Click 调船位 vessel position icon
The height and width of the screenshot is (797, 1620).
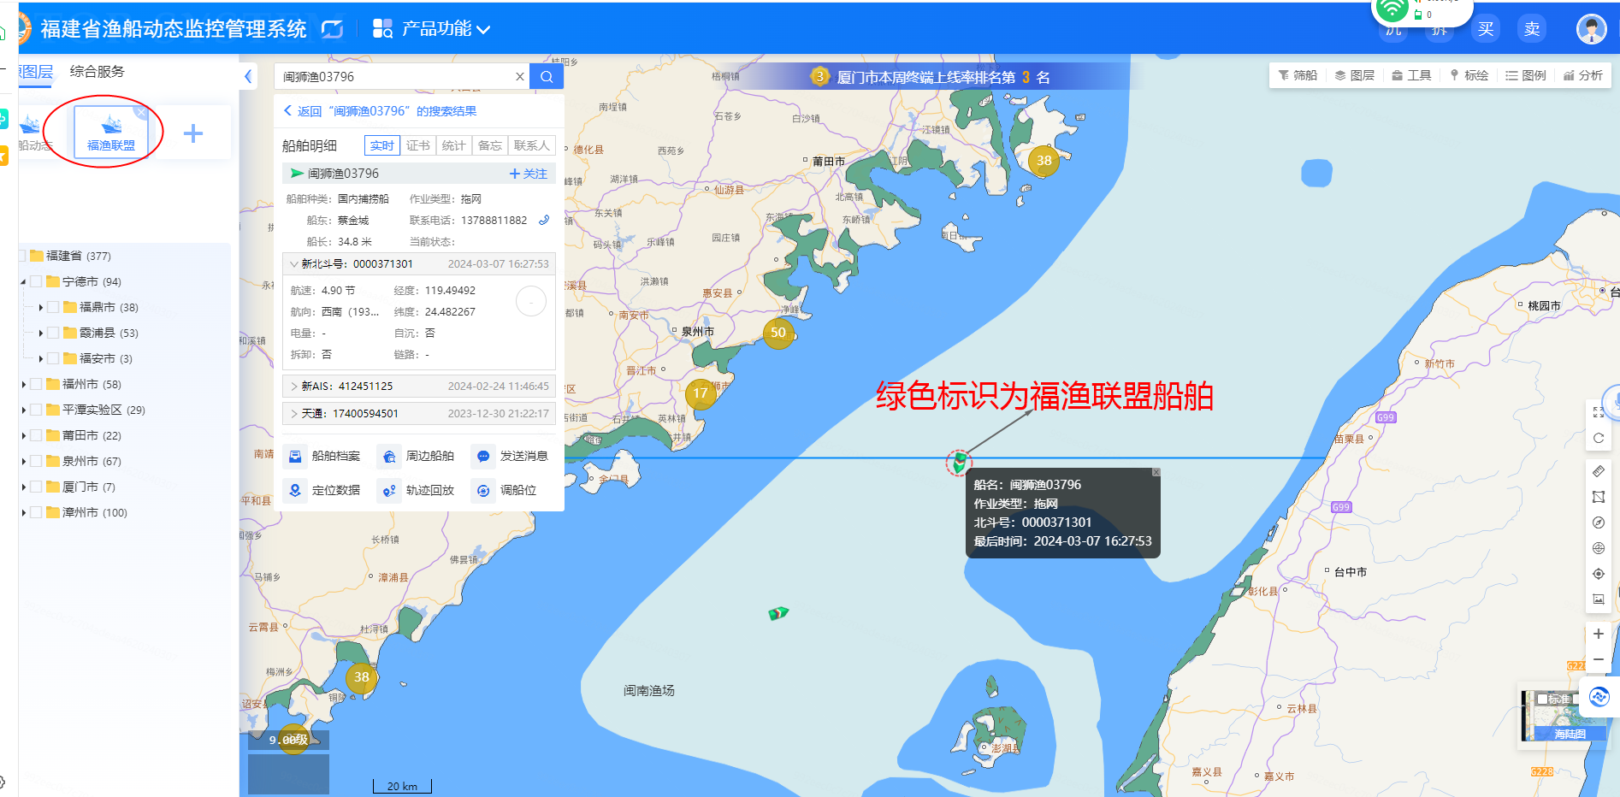pos(483,491)
